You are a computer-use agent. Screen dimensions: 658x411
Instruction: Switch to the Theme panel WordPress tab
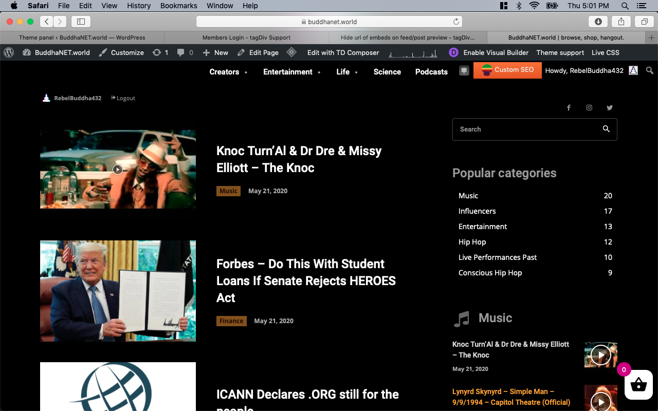pos(82,38)
